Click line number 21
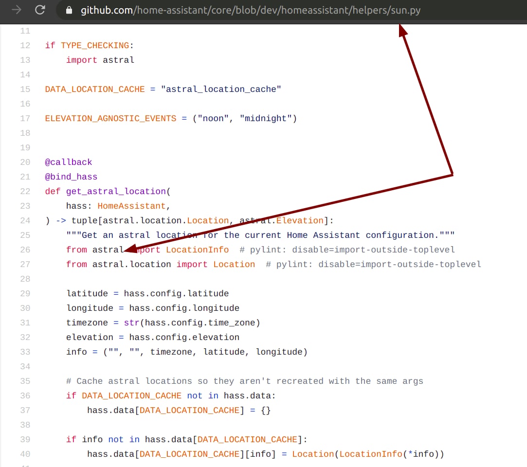The width and height of the screenshot is (527, 467). point(25,177)
